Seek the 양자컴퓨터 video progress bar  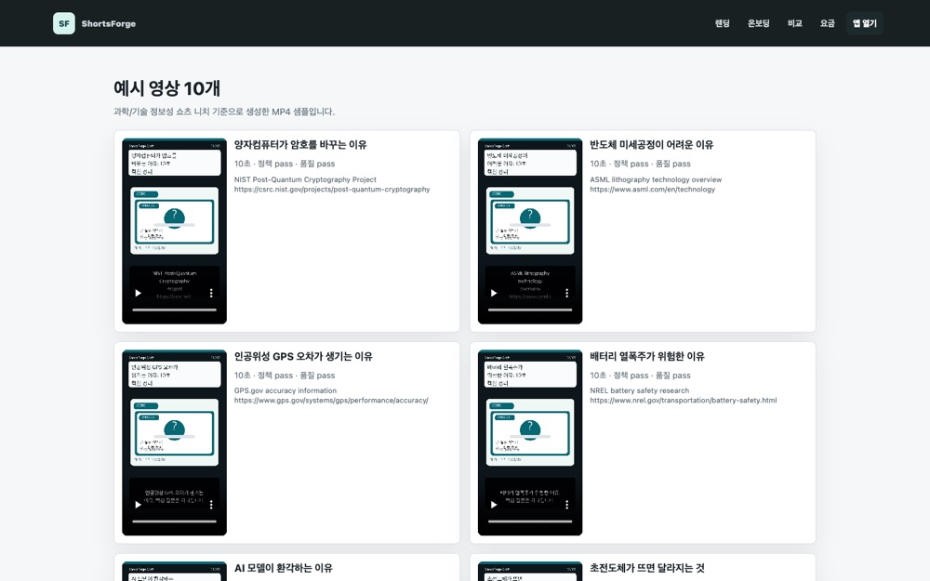click(175, 310)
